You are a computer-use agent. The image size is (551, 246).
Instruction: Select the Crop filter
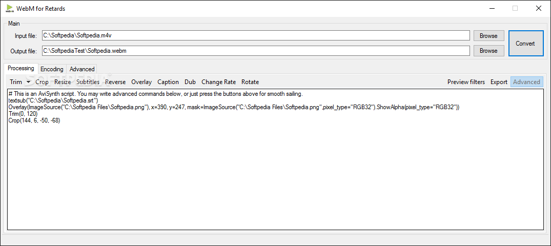(42, 82)
